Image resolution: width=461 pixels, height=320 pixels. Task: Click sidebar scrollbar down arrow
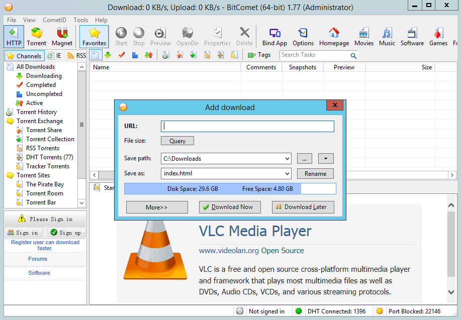[x=82, y=203]
